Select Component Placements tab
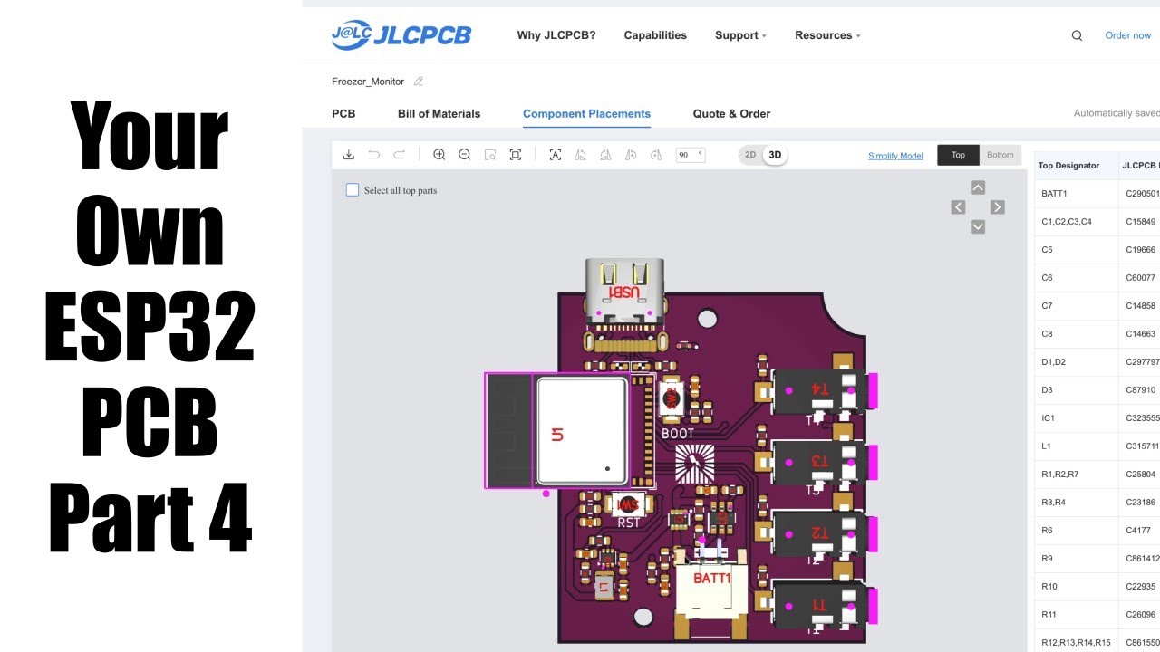 (586, 114)
